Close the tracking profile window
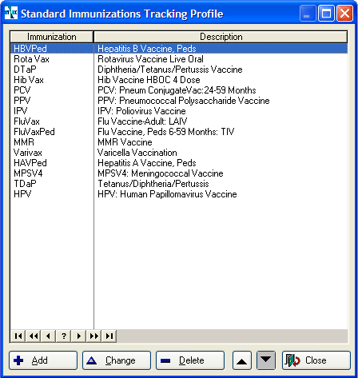358x378 pixels. pos(316,360)
